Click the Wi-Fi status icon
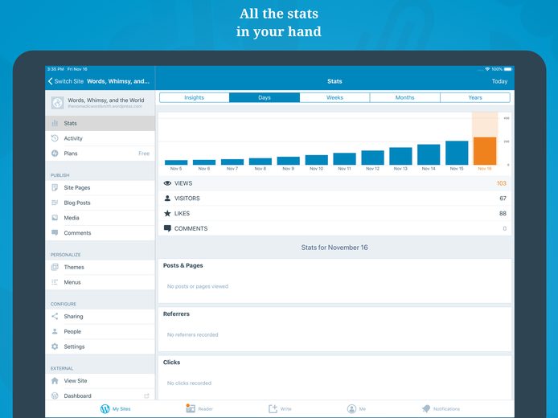The image size is (558, 418). click(x=487, y=69)
